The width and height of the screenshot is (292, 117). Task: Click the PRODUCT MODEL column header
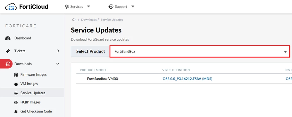94,70
